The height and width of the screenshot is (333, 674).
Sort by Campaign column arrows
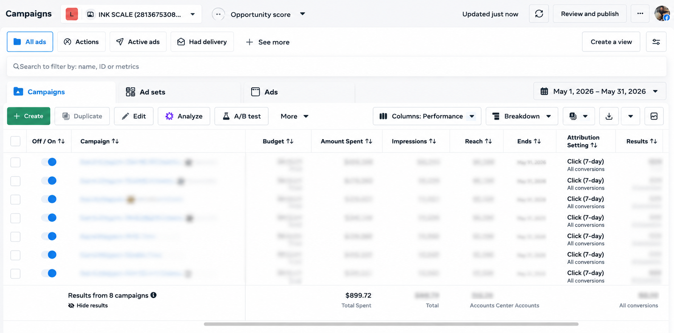pos(115,141)
